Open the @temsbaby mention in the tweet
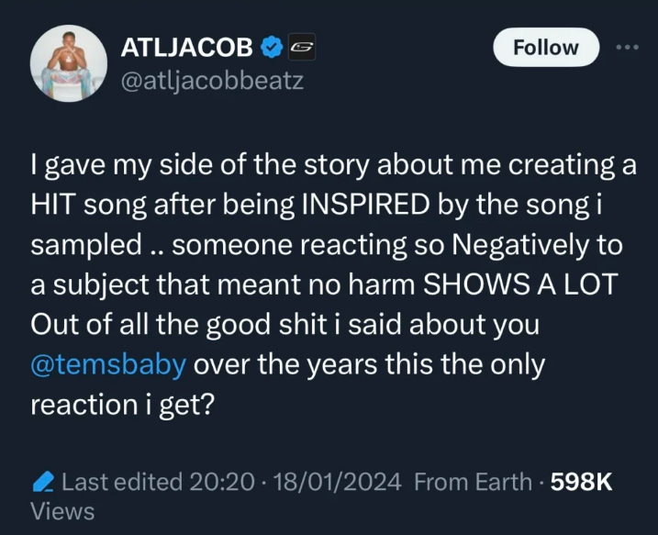The image size is (658, 535). [x=108, y=363]
